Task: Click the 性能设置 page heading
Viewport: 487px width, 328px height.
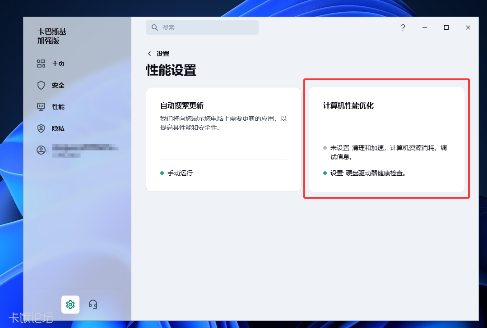Action: pyautogui.click(x=171, y=70)
